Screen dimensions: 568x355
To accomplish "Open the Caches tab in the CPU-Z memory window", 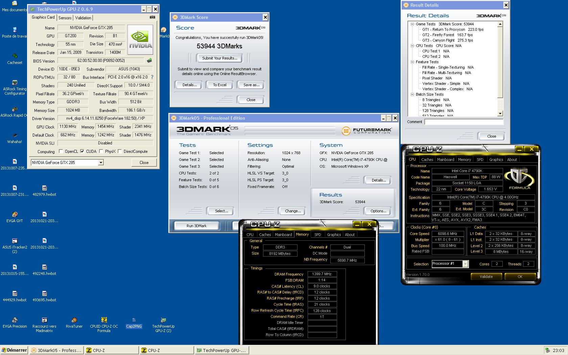I will click(x=265, y=235).
